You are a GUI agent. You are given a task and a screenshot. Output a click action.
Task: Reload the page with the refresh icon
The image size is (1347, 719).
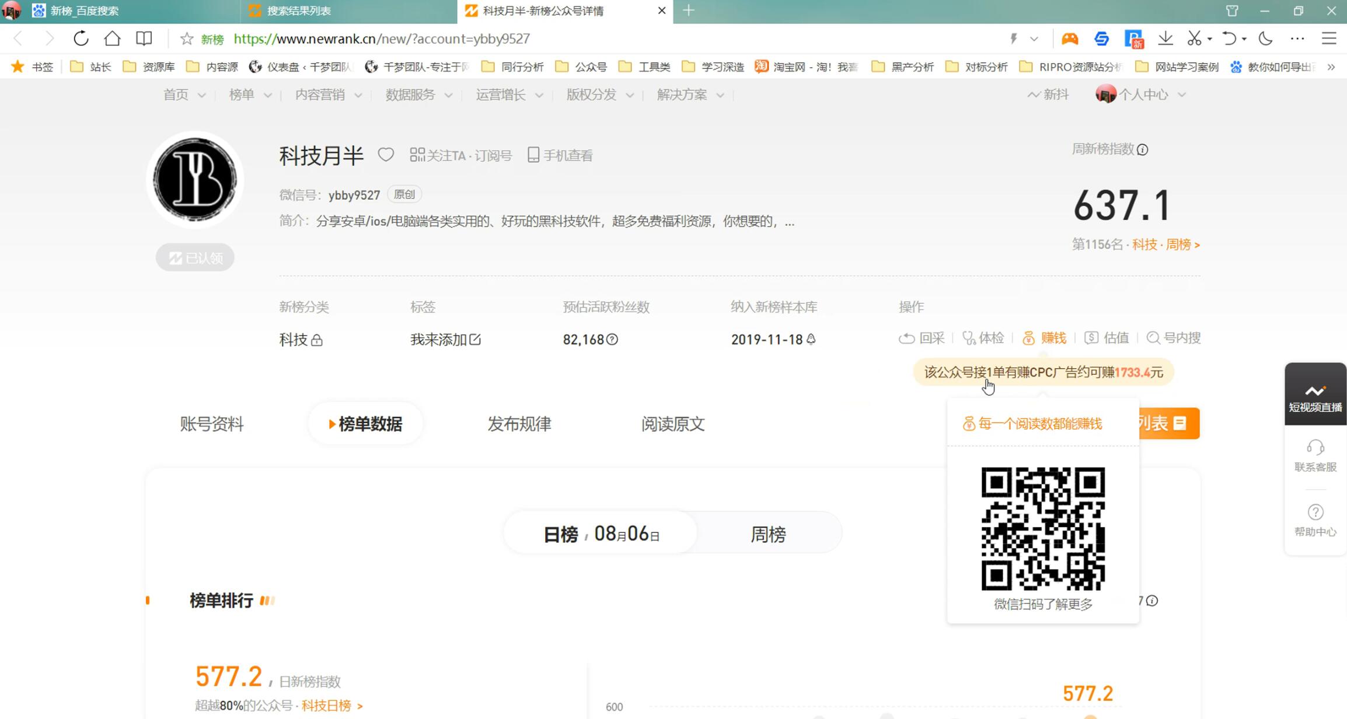pos(81,39)
